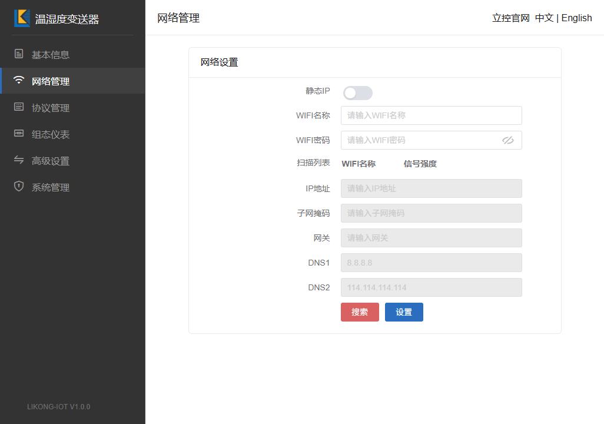Screen dimensions: 604x424
Task: Click the 信号强度 column header
Action: (420, 164)
